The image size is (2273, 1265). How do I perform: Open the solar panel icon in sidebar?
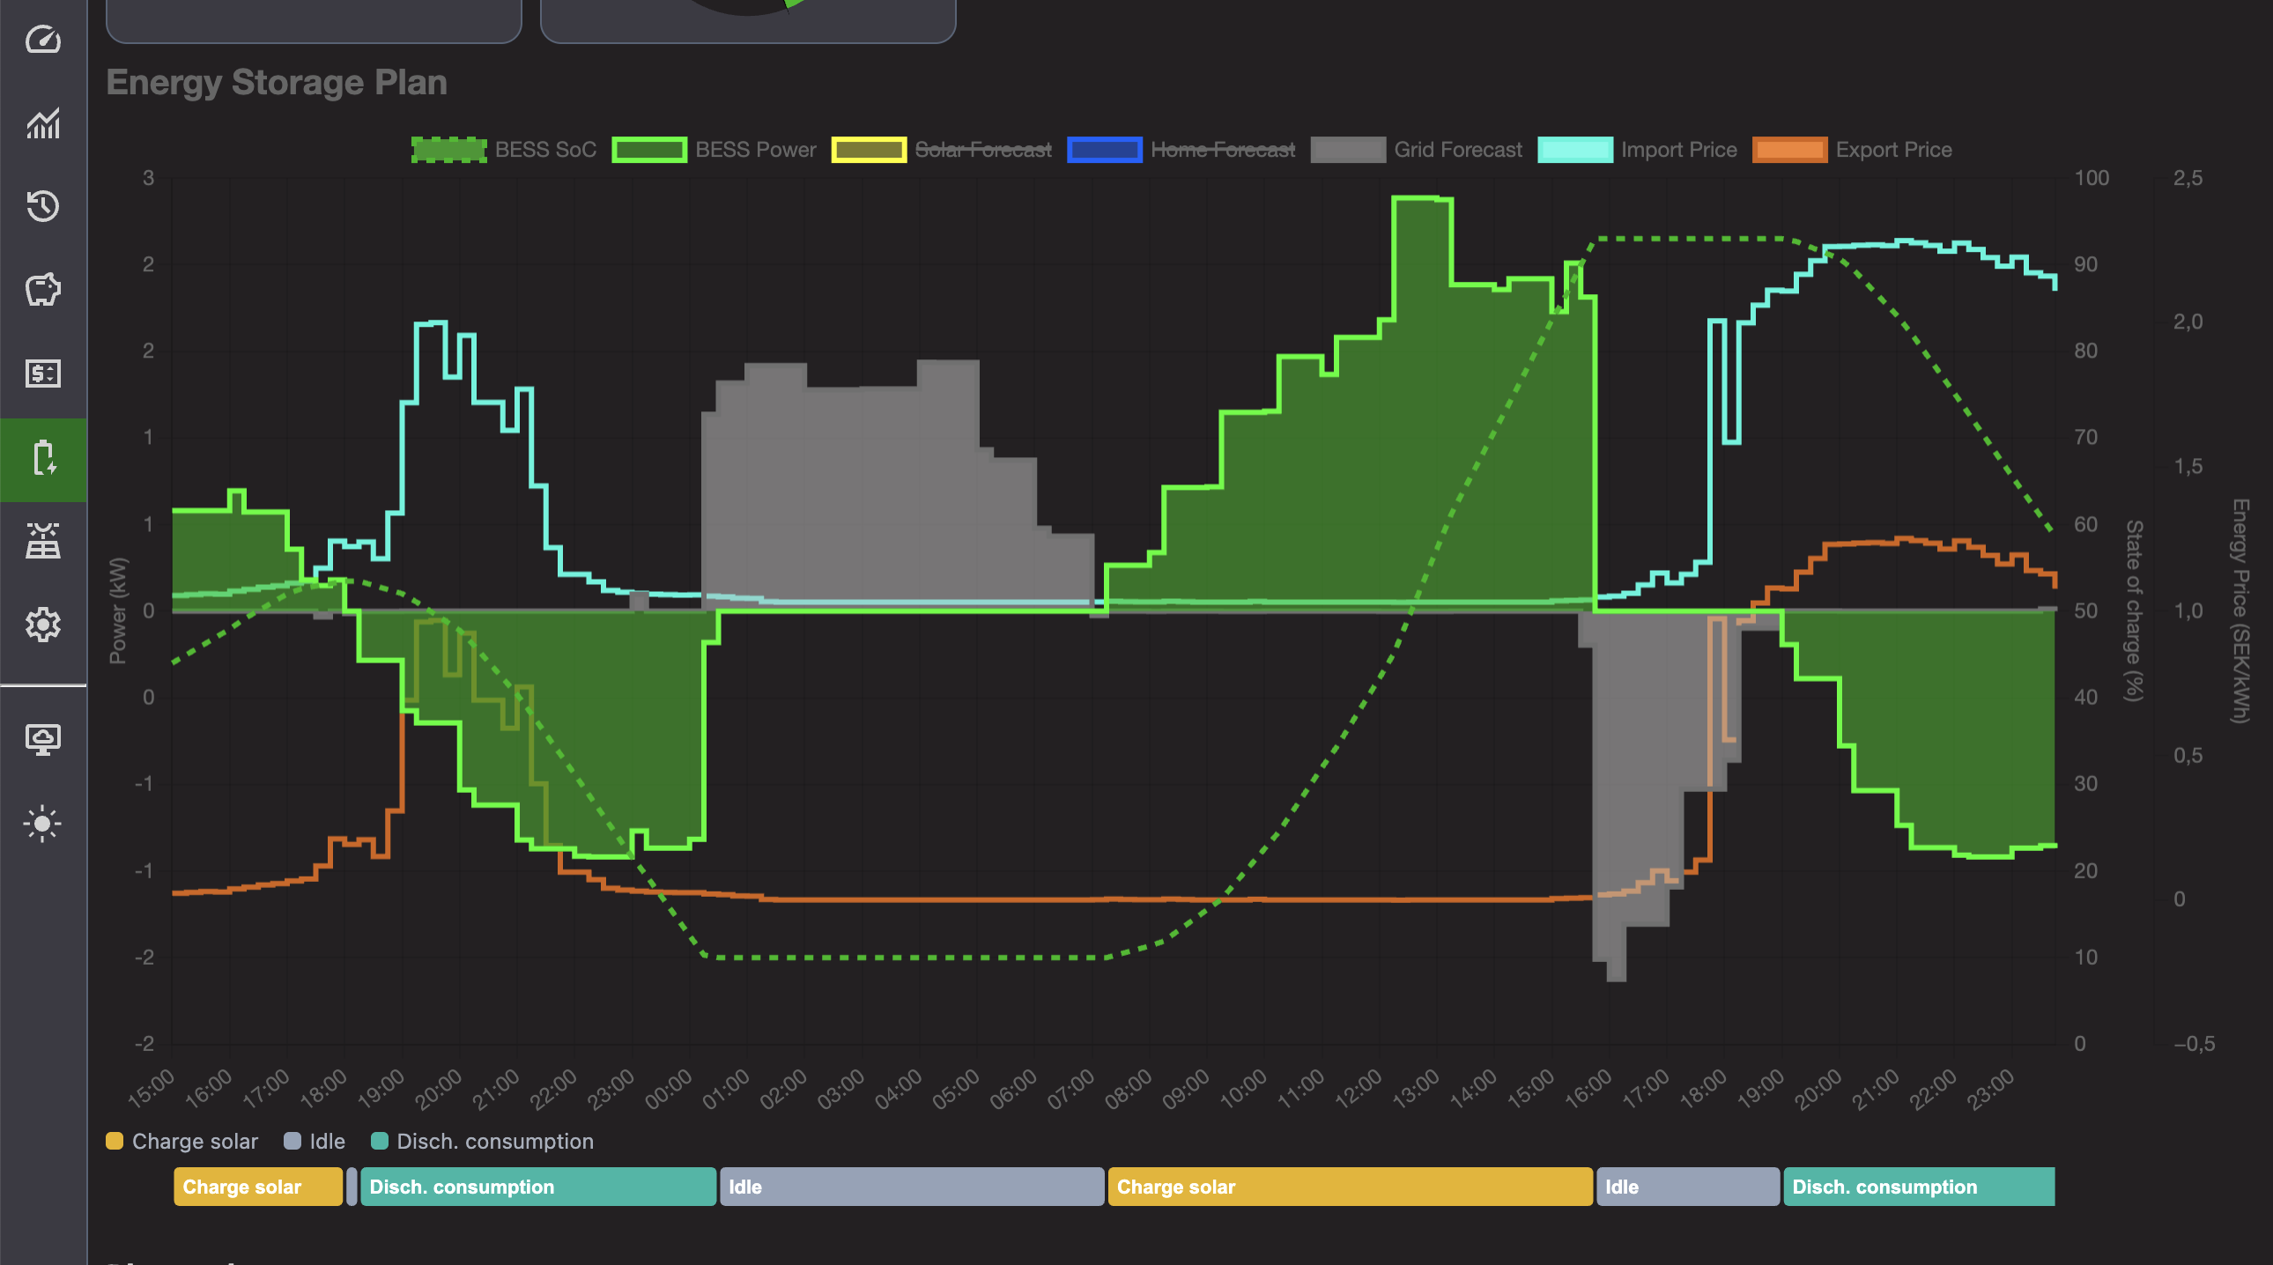click(42, 541)
